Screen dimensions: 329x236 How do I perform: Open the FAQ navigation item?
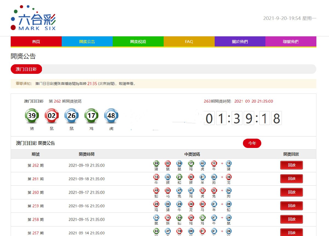189,42
